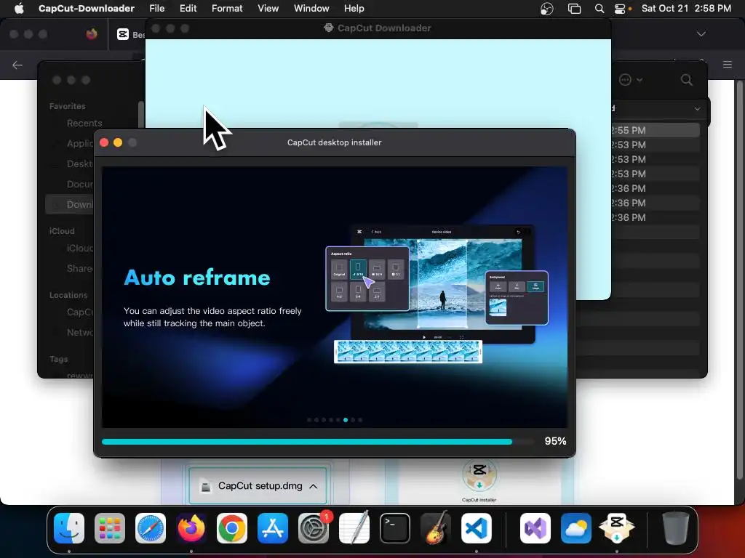Screen dimensions: 745x558
Task: Click the CapCut setup.dmg download item
Action: (258, 486)
